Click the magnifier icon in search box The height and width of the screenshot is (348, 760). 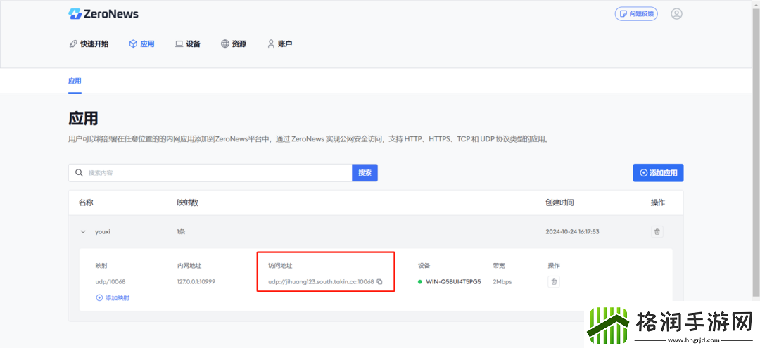[x=79, y=173]
